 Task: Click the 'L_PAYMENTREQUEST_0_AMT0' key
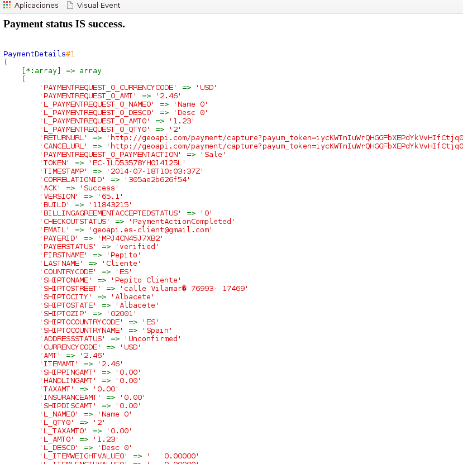click(x=95, y=121)
